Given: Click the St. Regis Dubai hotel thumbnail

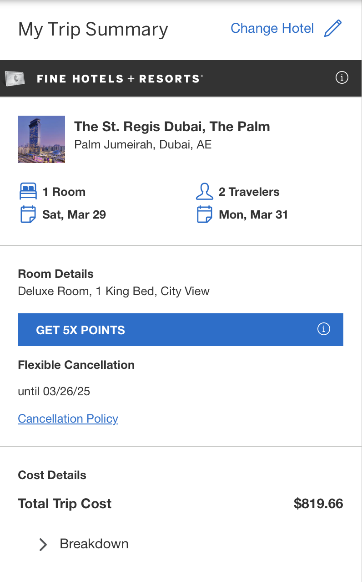Looking at the screenshot, I should (x=41, y=139).
